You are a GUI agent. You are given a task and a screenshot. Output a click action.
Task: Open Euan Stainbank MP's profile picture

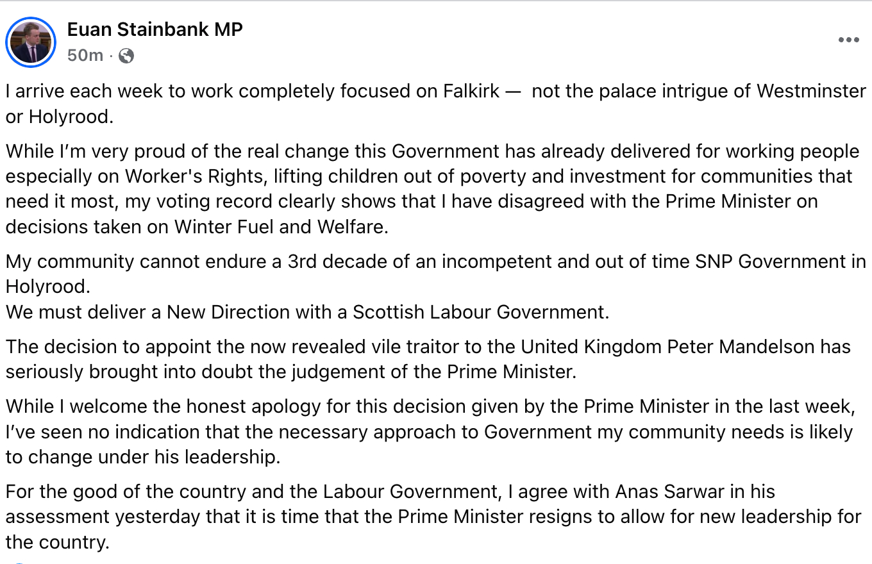tap(31, 42)
